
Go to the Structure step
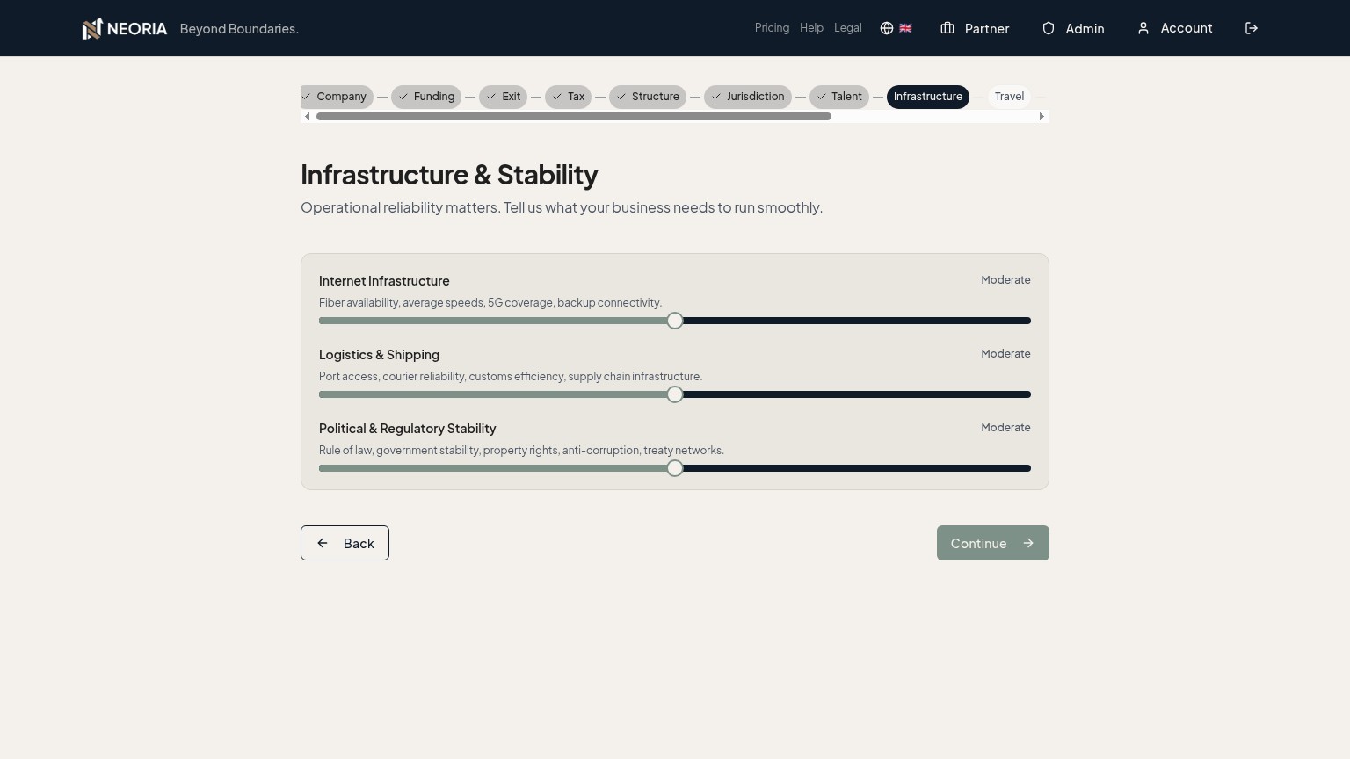[x=648, y=97]
